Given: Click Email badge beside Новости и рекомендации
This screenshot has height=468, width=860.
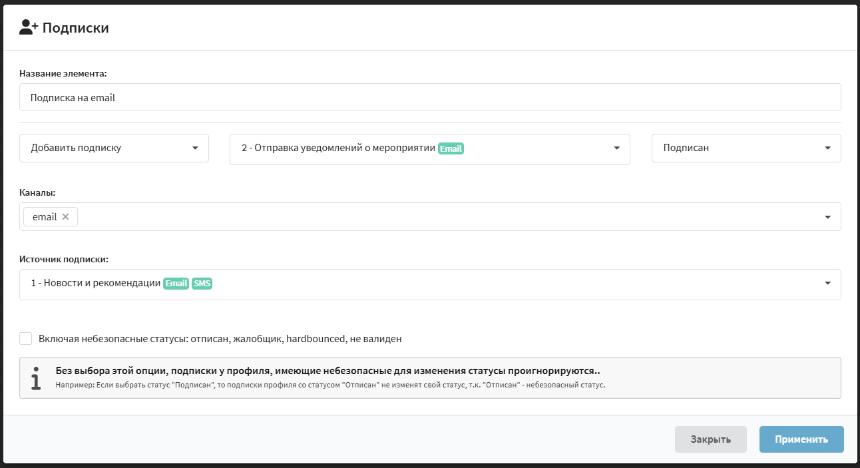Looking at the screenshot, I should (x=176, y=284).
